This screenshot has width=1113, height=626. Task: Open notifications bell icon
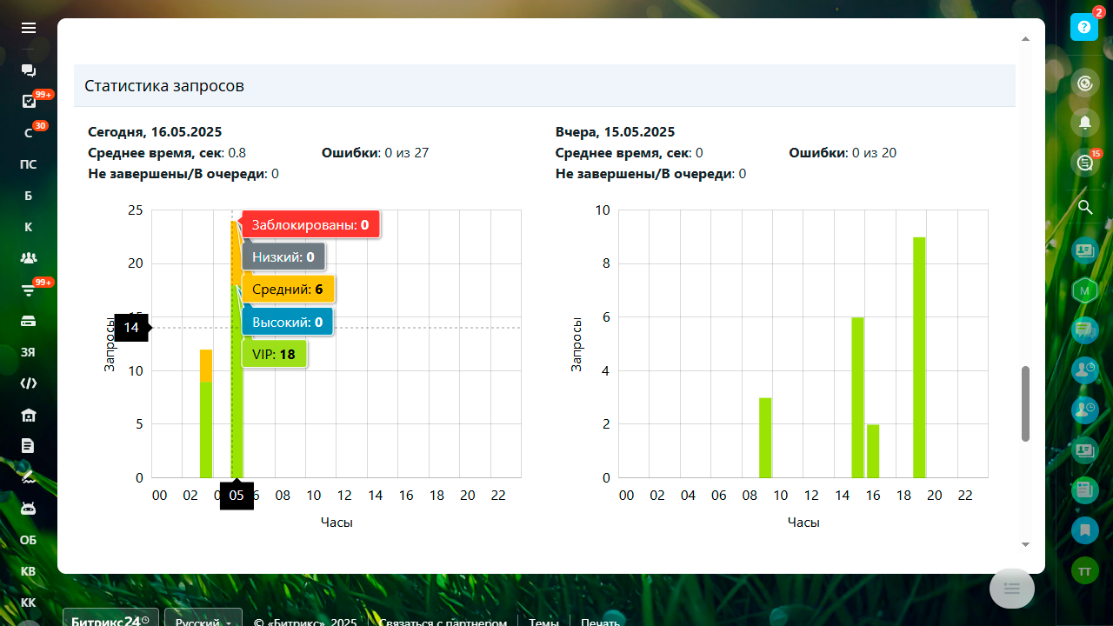[1084, 123]
